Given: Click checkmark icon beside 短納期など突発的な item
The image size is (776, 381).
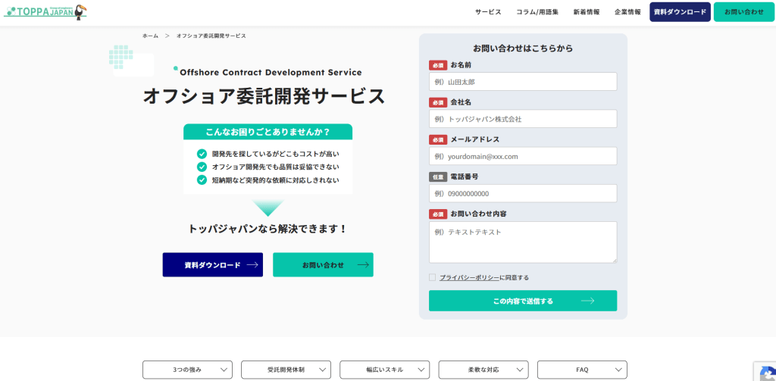Looking at the screenshot, I should [202, 180].
